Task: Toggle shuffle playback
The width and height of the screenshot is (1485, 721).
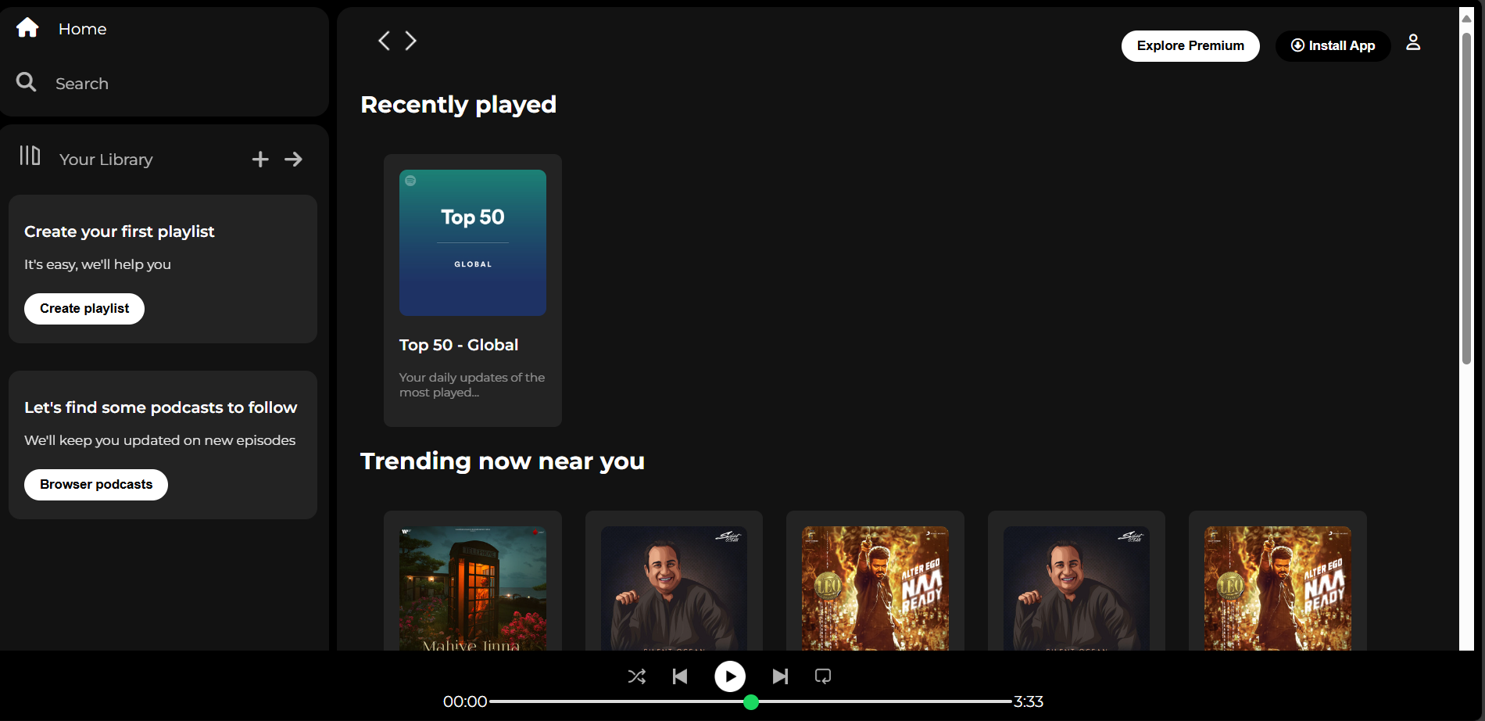Action: 637,676
